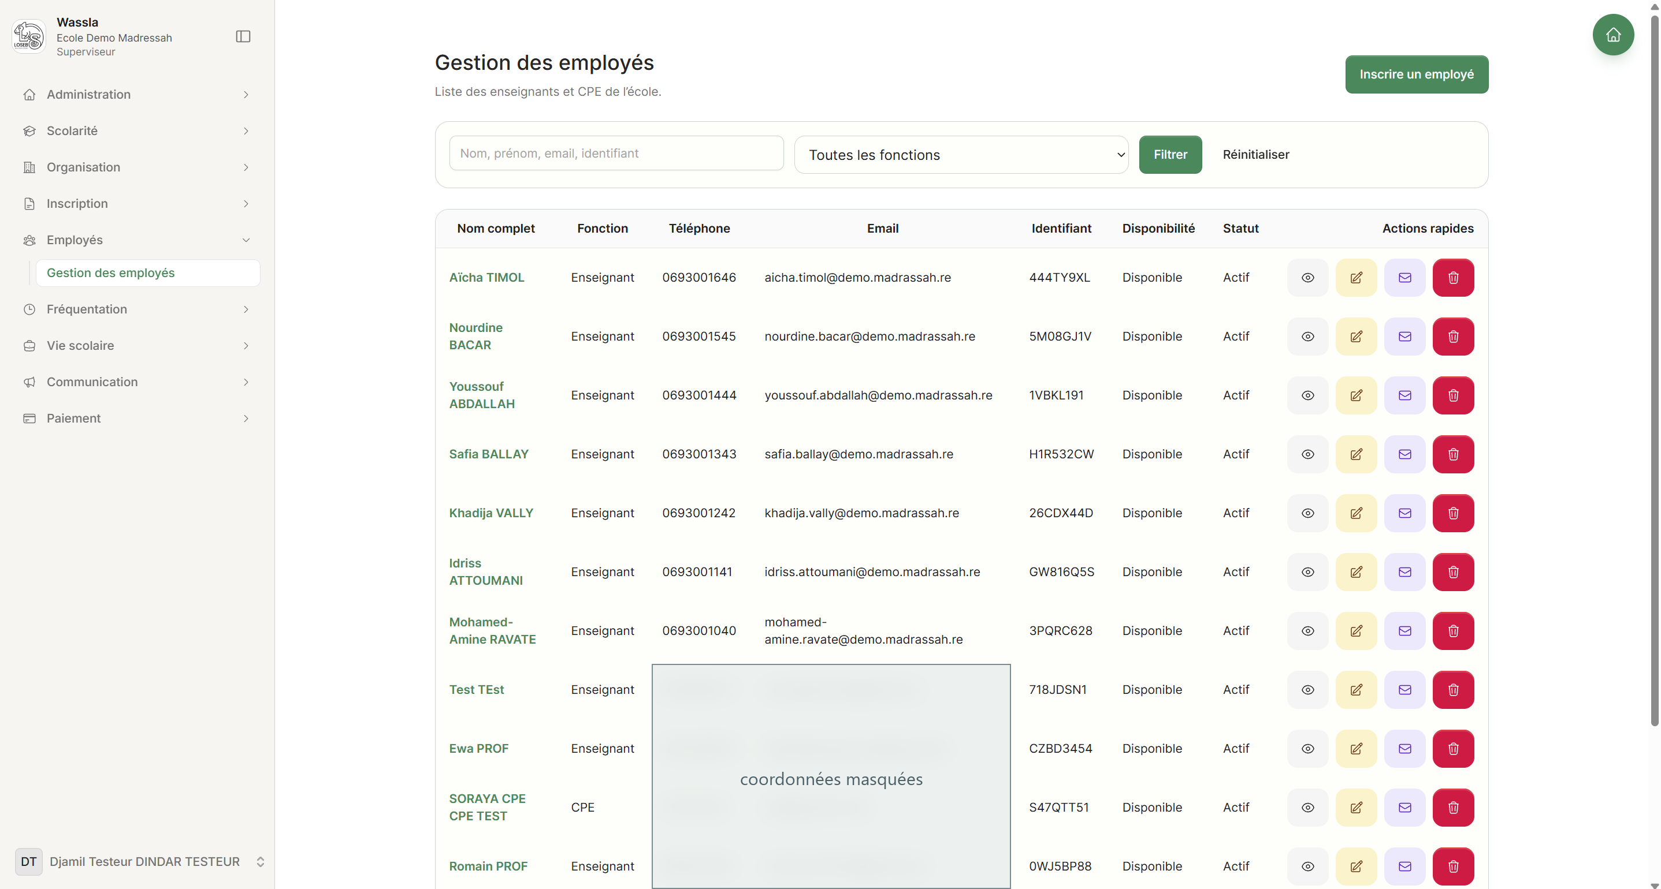Expand the Organisation menu section

point(138,167)
